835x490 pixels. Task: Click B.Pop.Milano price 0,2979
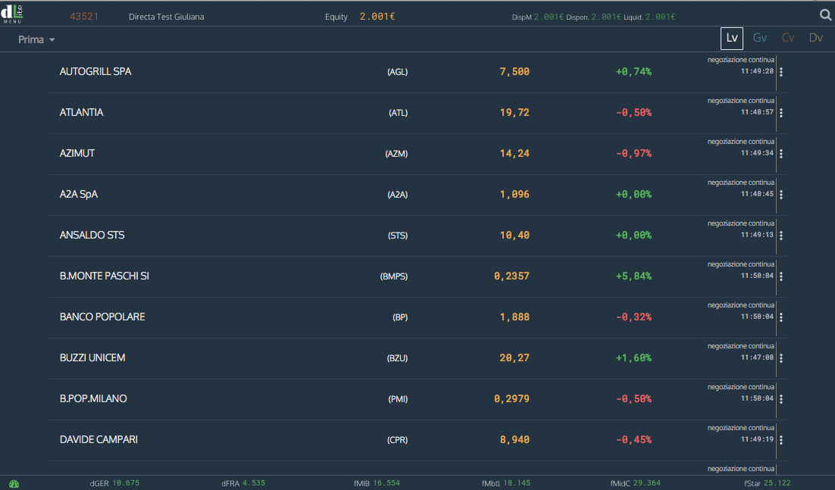coord(511,399)
